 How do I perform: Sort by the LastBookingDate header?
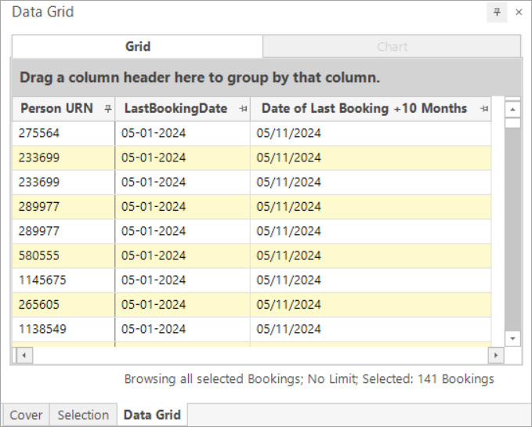176,109
